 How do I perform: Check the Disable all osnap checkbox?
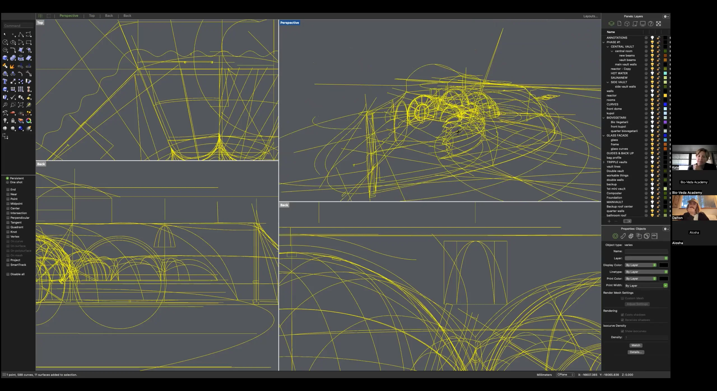(8, 274)
